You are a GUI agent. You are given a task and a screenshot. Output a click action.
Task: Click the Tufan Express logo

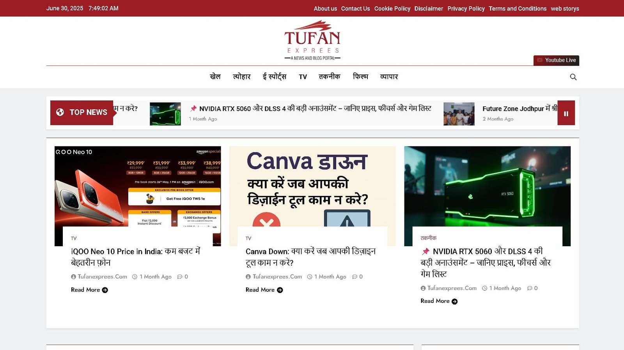[x=312, y=41]
